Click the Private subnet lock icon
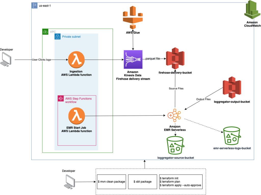 tap(58, 36)
